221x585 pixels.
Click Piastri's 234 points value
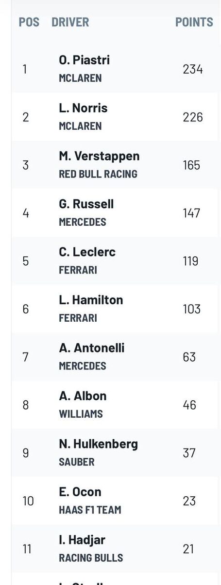point(193,69)
